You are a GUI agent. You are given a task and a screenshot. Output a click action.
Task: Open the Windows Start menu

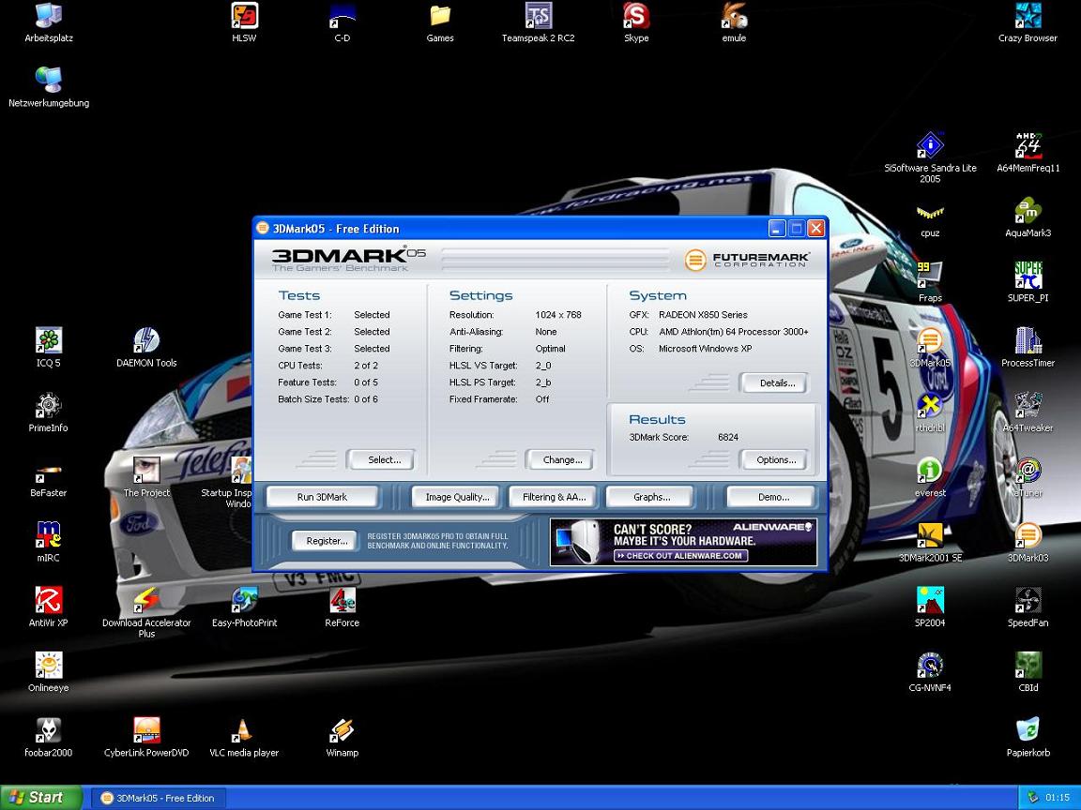(x=41, y=798)
